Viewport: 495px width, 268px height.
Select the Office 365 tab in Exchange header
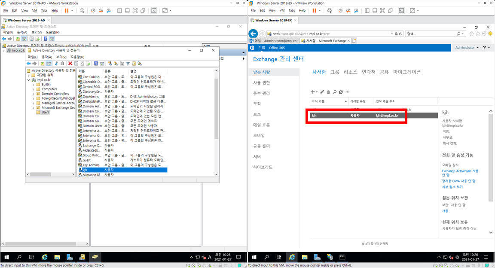pos(277,48)
